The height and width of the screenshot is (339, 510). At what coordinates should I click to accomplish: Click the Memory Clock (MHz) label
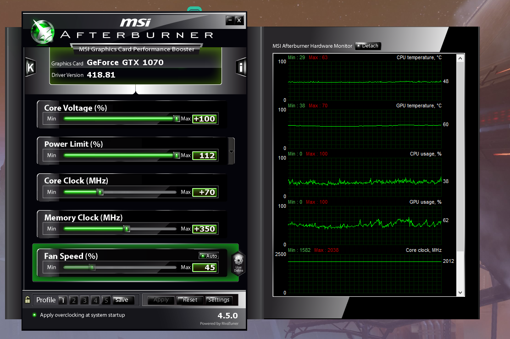83,217
